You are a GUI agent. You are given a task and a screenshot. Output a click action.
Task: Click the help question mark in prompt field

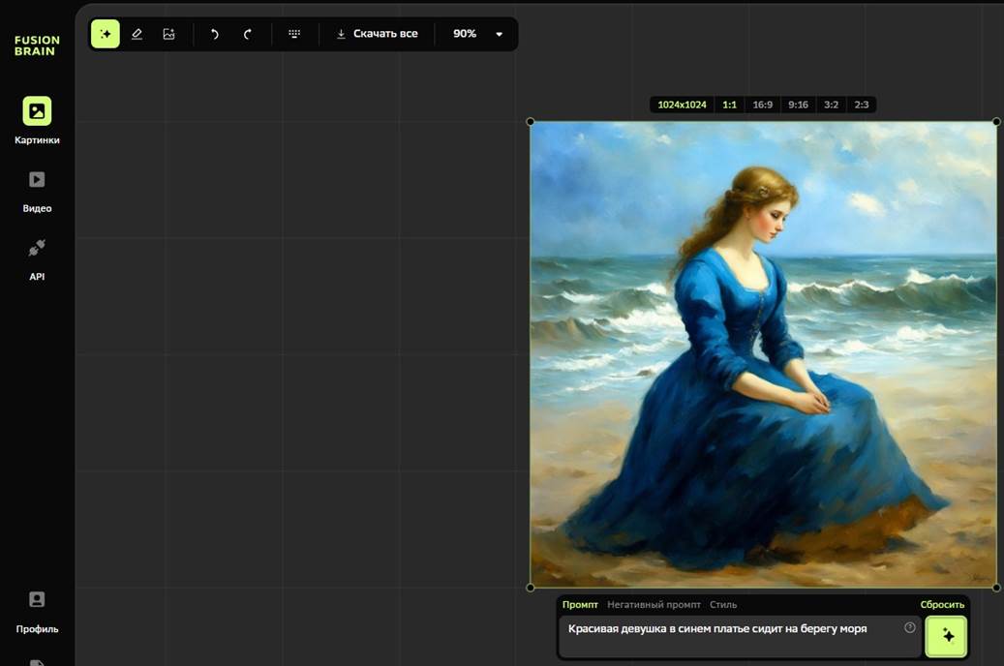(909, 628)
